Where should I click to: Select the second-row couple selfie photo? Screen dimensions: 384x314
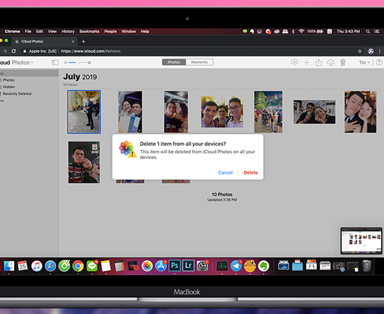(84, 163)
